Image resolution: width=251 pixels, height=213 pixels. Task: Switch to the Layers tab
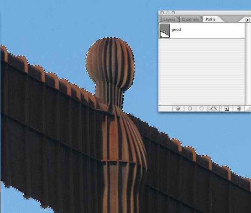point(169,19)
